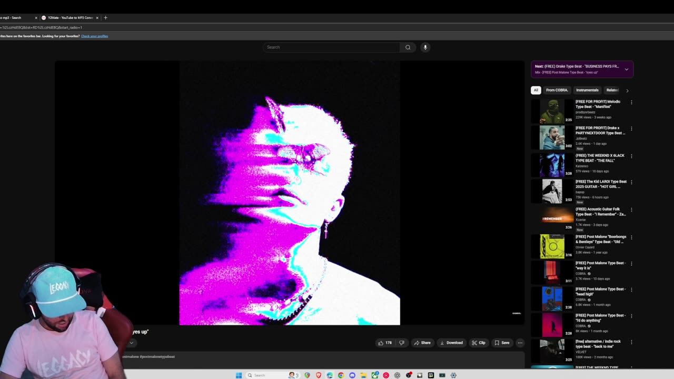Select the "All" filter chip

pos(536,90)
